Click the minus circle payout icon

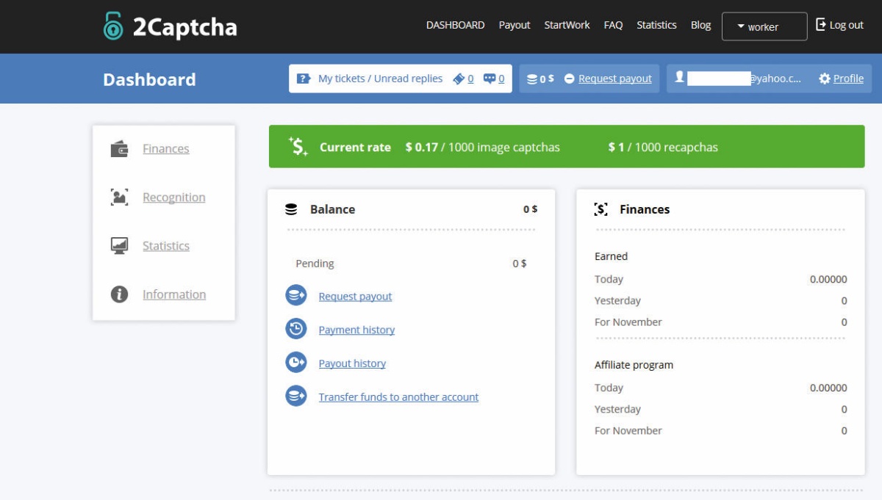pyautogui.click(x=569, y=79)
